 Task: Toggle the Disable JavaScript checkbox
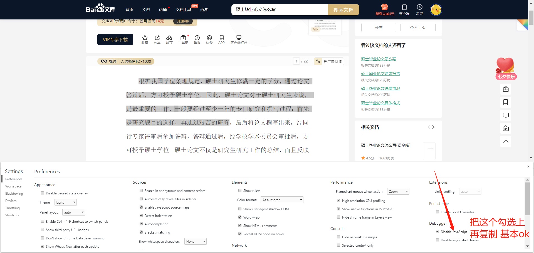437,232
